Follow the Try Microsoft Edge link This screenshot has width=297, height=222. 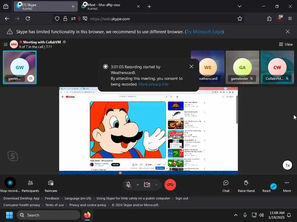[204, 32]
